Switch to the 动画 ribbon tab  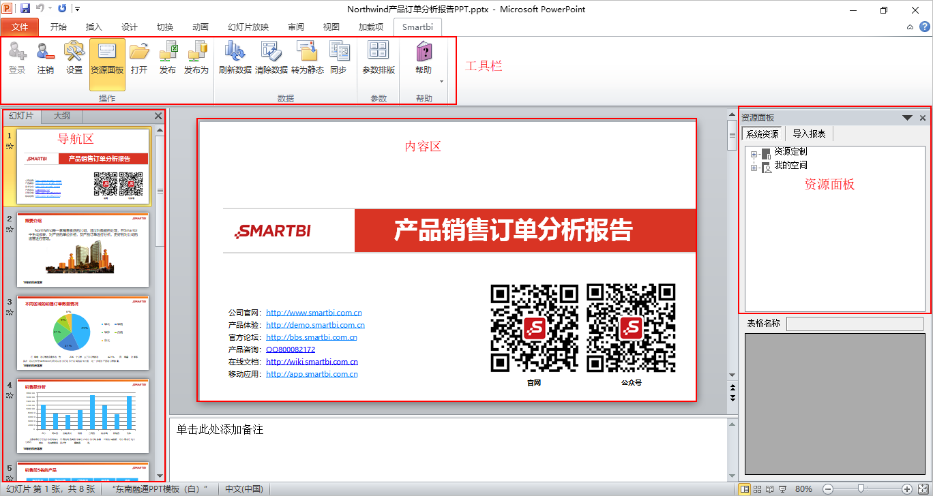click(200, 27)
